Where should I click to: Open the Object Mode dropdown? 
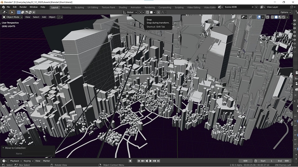pos(12,17)
